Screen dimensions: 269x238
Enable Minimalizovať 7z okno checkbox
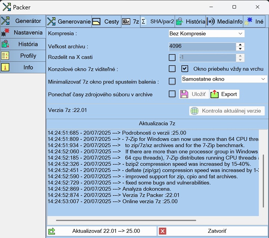tap(172, 81)
